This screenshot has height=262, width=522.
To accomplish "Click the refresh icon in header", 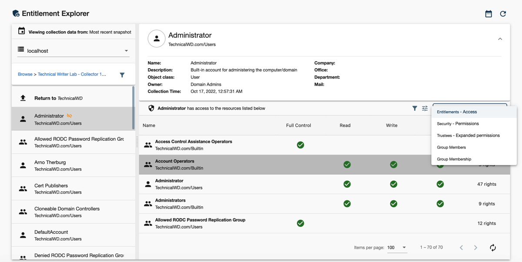I will pyautogui.click(x=503, y=14).
